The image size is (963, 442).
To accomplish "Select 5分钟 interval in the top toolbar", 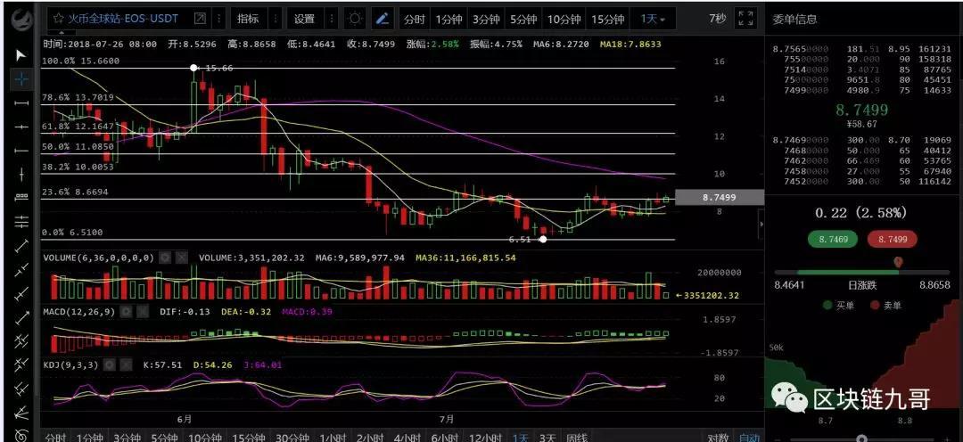I will [523, 19].
